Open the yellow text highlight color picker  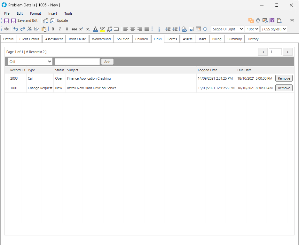[x=102, y=29]
